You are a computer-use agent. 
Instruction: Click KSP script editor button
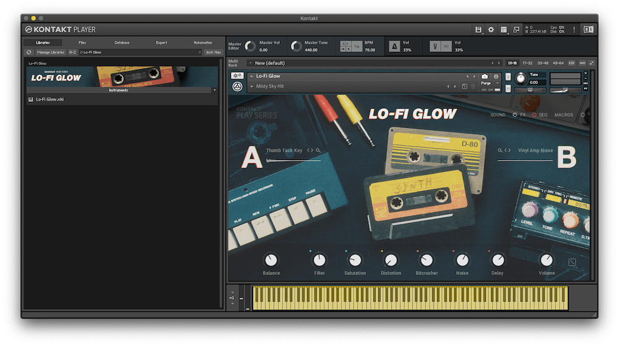571,63
